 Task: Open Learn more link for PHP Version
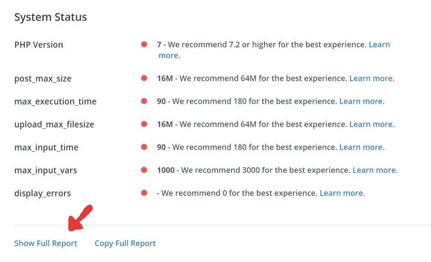tap(379, 45)
